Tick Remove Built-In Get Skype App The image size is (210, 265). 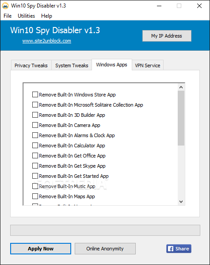point(35,165)
